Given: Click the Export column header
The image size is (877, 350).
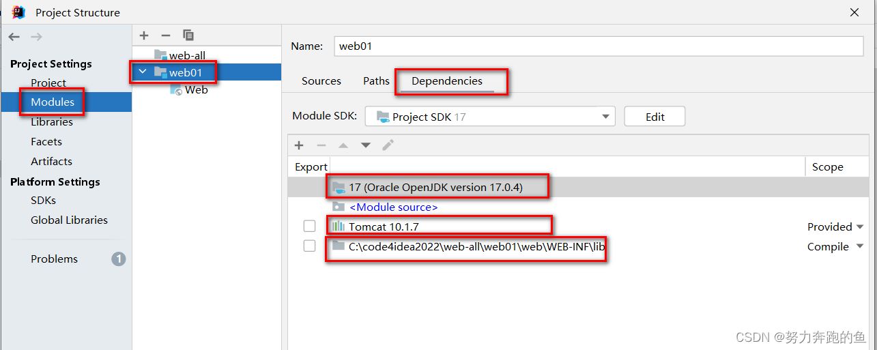Looking at the screenshot, I should (x=311, y=166).
